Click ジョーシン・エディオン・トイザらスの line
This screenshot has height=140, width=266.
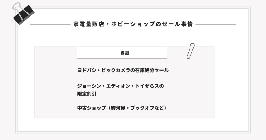pos(121,86)
